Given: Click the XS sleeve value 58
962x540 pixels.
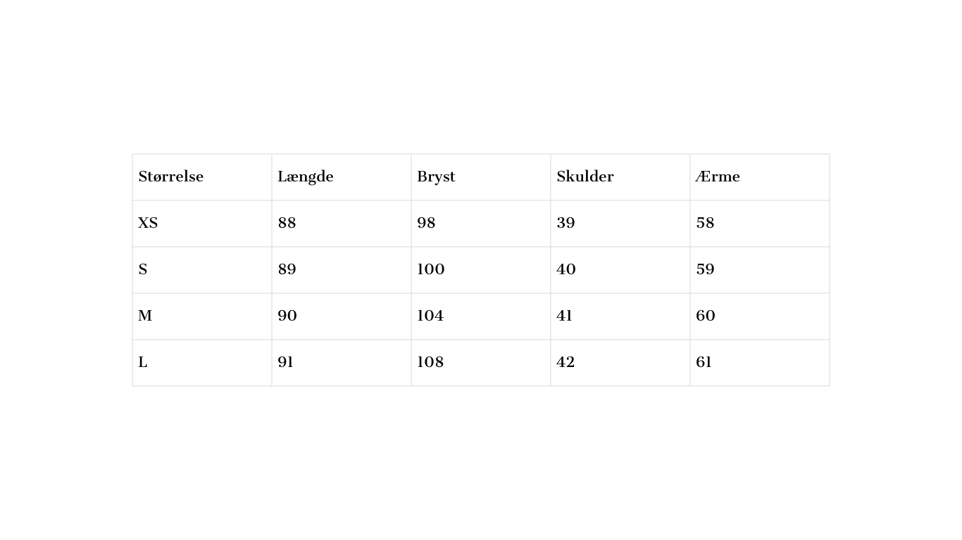Looking at the screenshot, I should [705, 224].
